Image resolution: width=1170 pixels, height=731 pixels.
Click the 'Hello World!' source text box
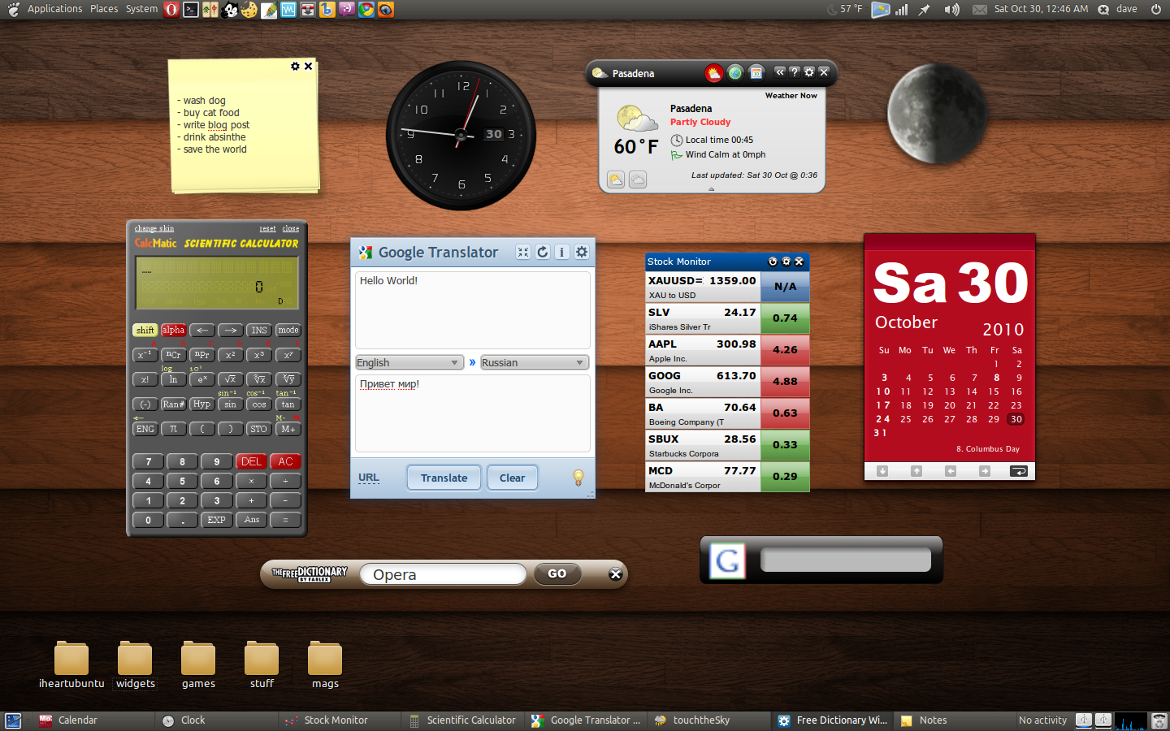(x=473, y=310)
